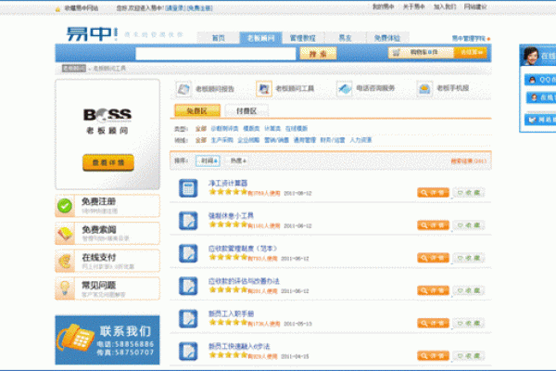Click the green checkmark 免费注册 icon

[65, 206]
